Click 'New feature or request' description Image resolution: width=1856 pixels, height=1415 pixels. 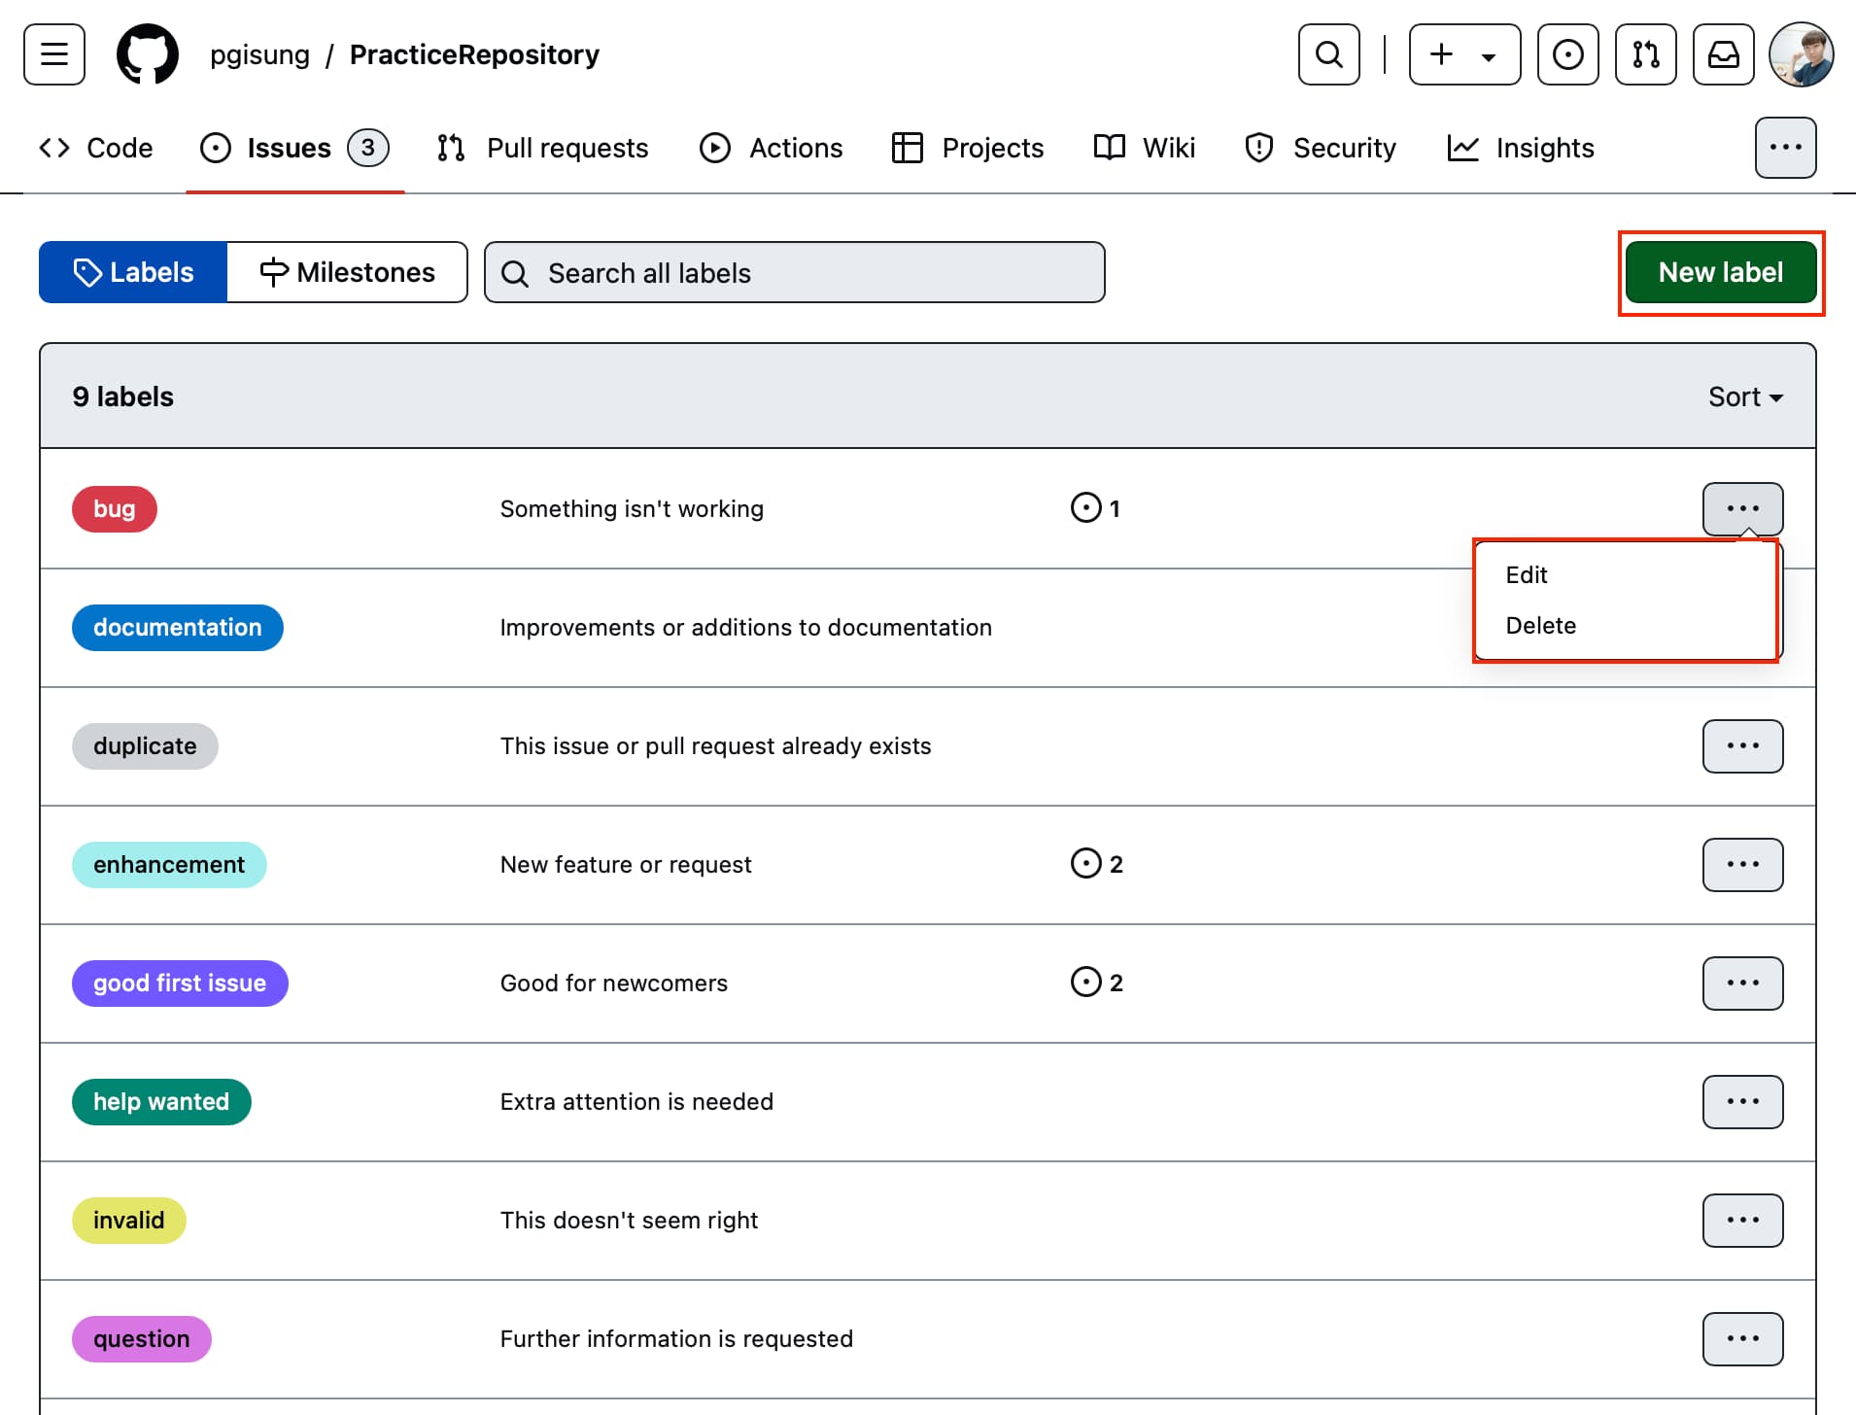[x=626, y=864]
